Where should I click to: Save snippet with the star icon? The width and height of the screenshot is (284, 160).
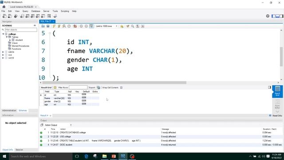[x=122, y=26]
